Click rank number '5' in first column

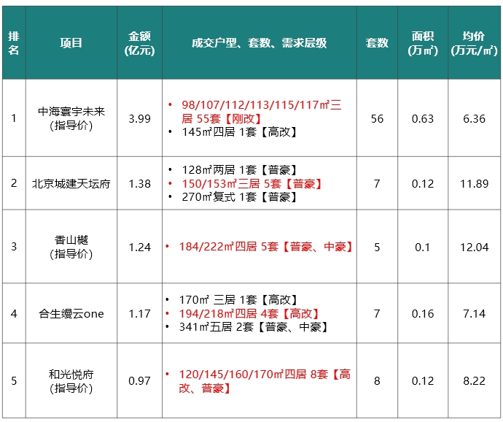(14, 381)
